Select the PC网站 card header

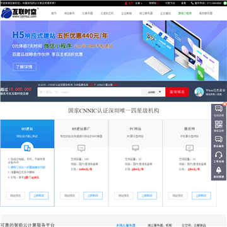pos(136,134)
